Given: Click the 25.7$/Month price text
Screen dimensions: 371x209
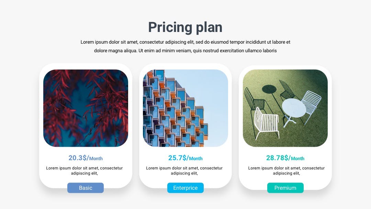Looking at the screenshot, I should click(185, 158).
